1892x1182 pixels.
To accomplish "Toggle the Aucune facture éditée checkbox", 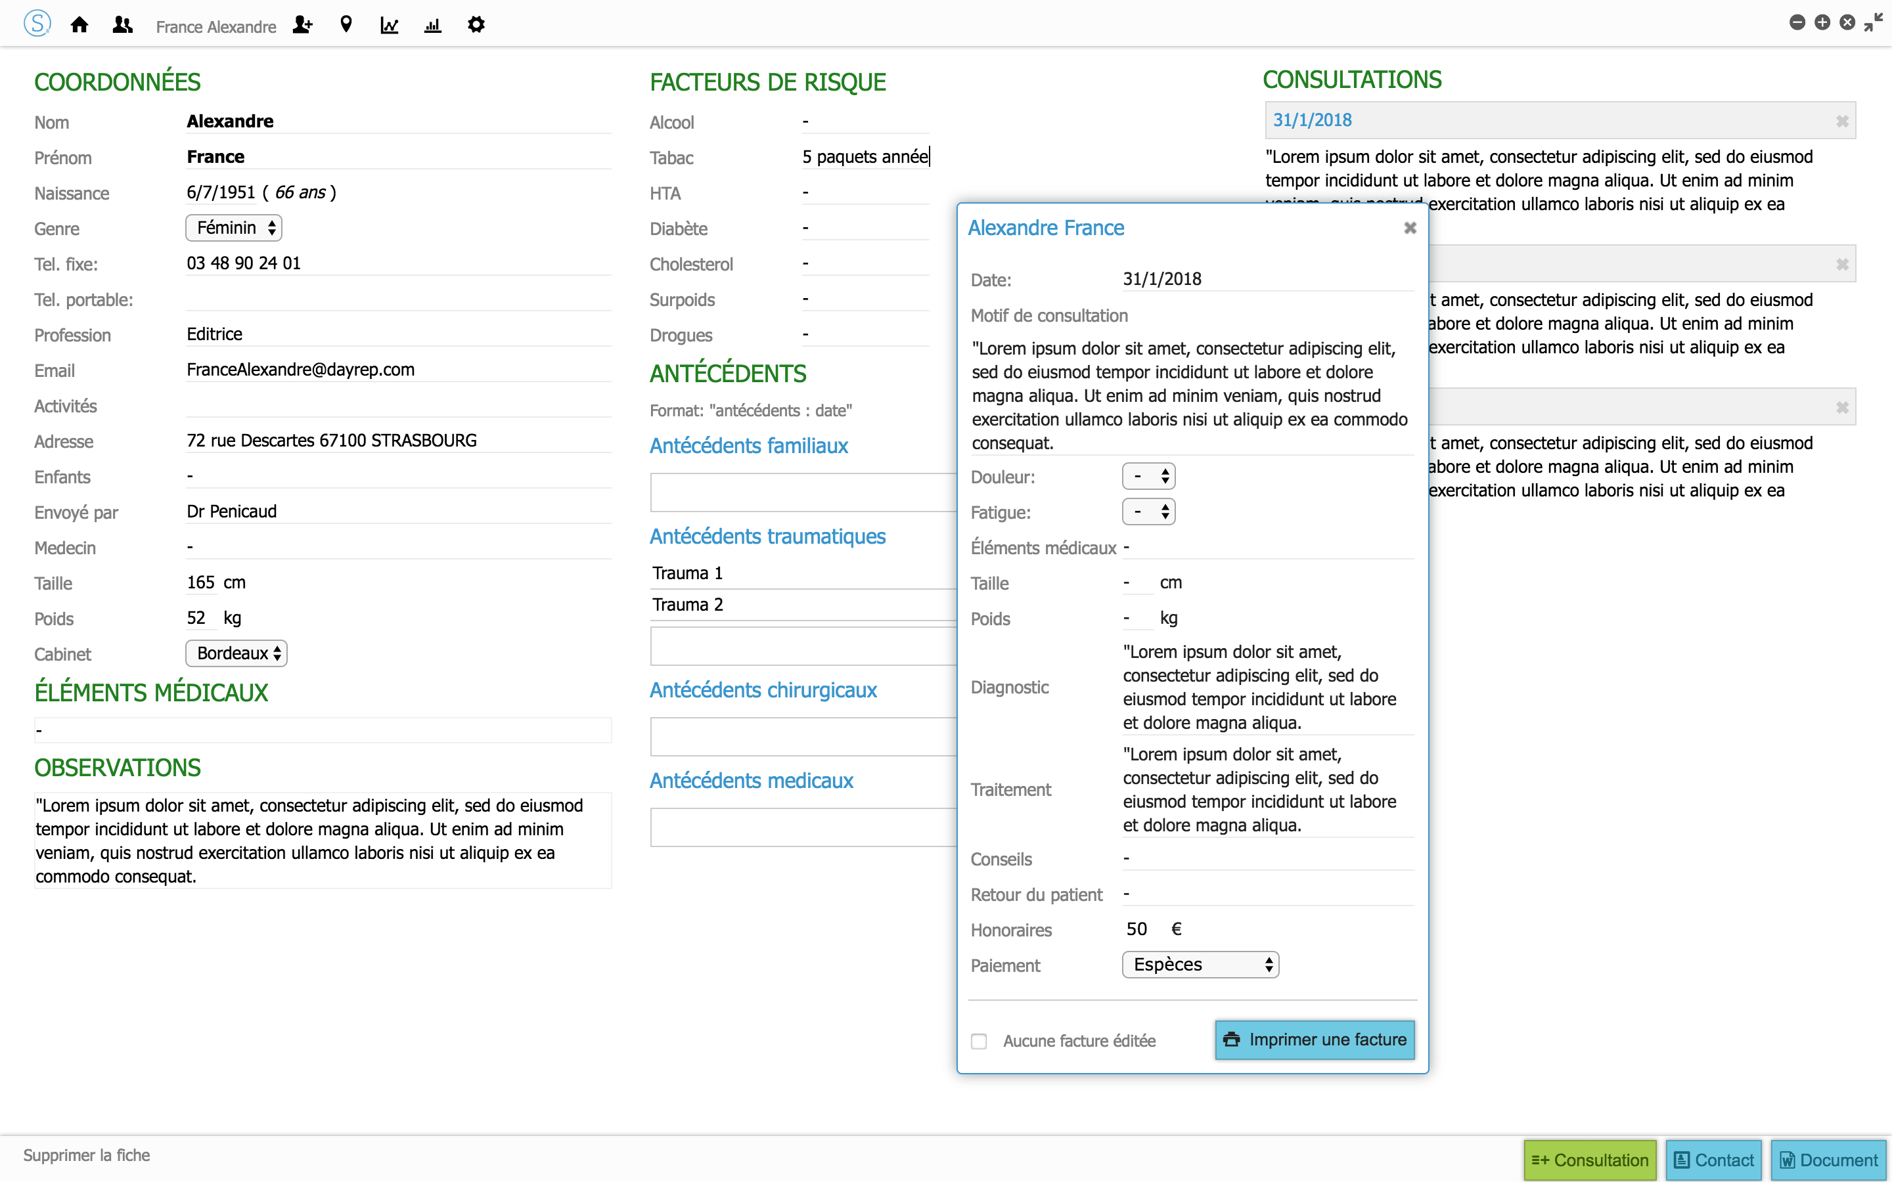I will pyautogui.click(x=979, y=1041).
